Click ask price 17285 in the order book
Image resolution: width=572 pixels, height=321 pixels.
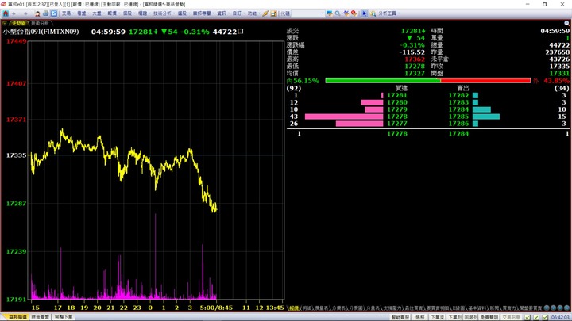[458, 117]
